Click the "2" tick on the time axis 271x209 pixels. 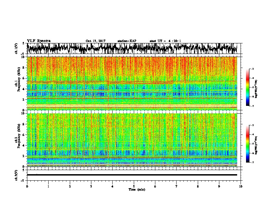(x=70, y=186)
